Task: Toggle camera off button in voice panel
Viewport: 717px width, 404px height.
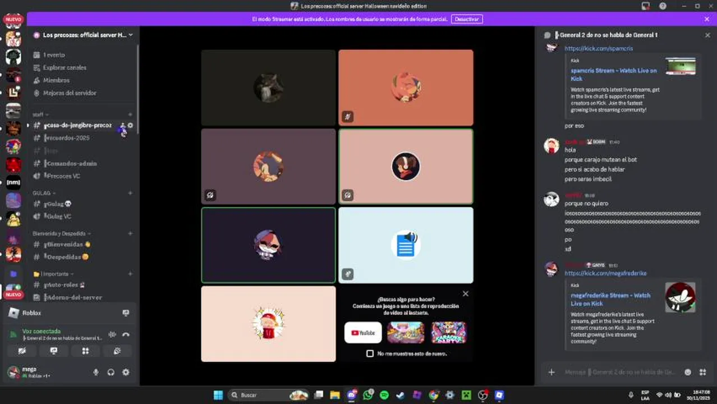Action: pos(22,351)
